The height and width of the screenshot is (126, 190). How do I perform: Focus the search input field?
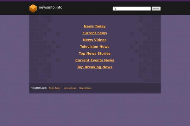pos(132,9)
